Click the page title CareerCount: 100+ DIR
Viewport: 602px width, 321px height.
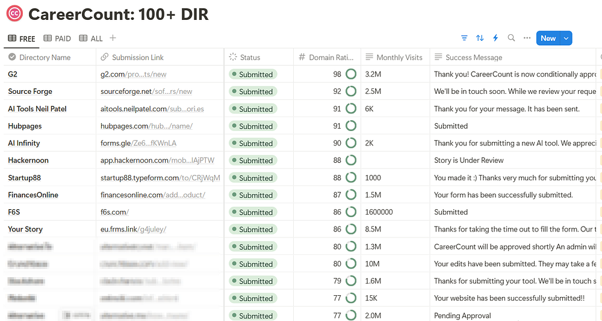118,14
